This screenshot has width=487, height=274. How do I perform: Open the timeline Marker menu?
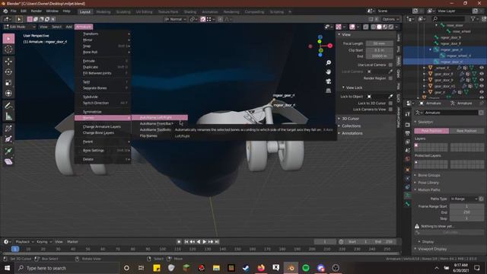coord(72,242)
